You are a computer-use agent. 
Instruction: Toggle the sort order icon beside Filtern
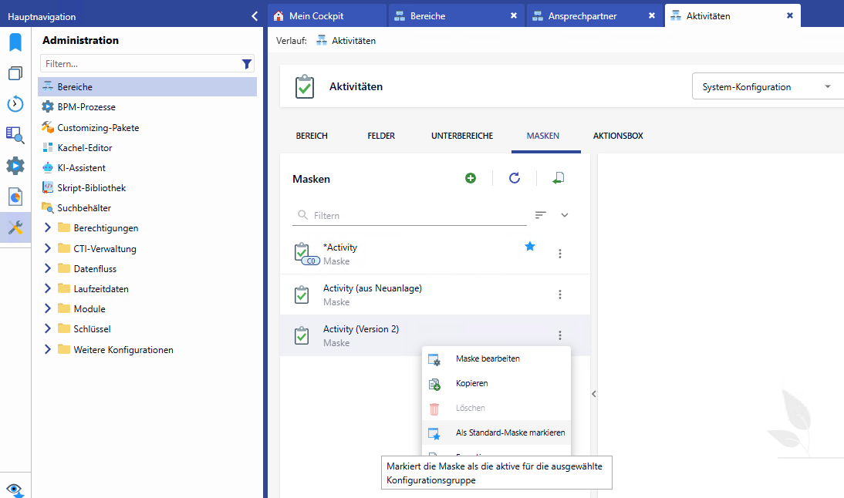tap(541, 215)
